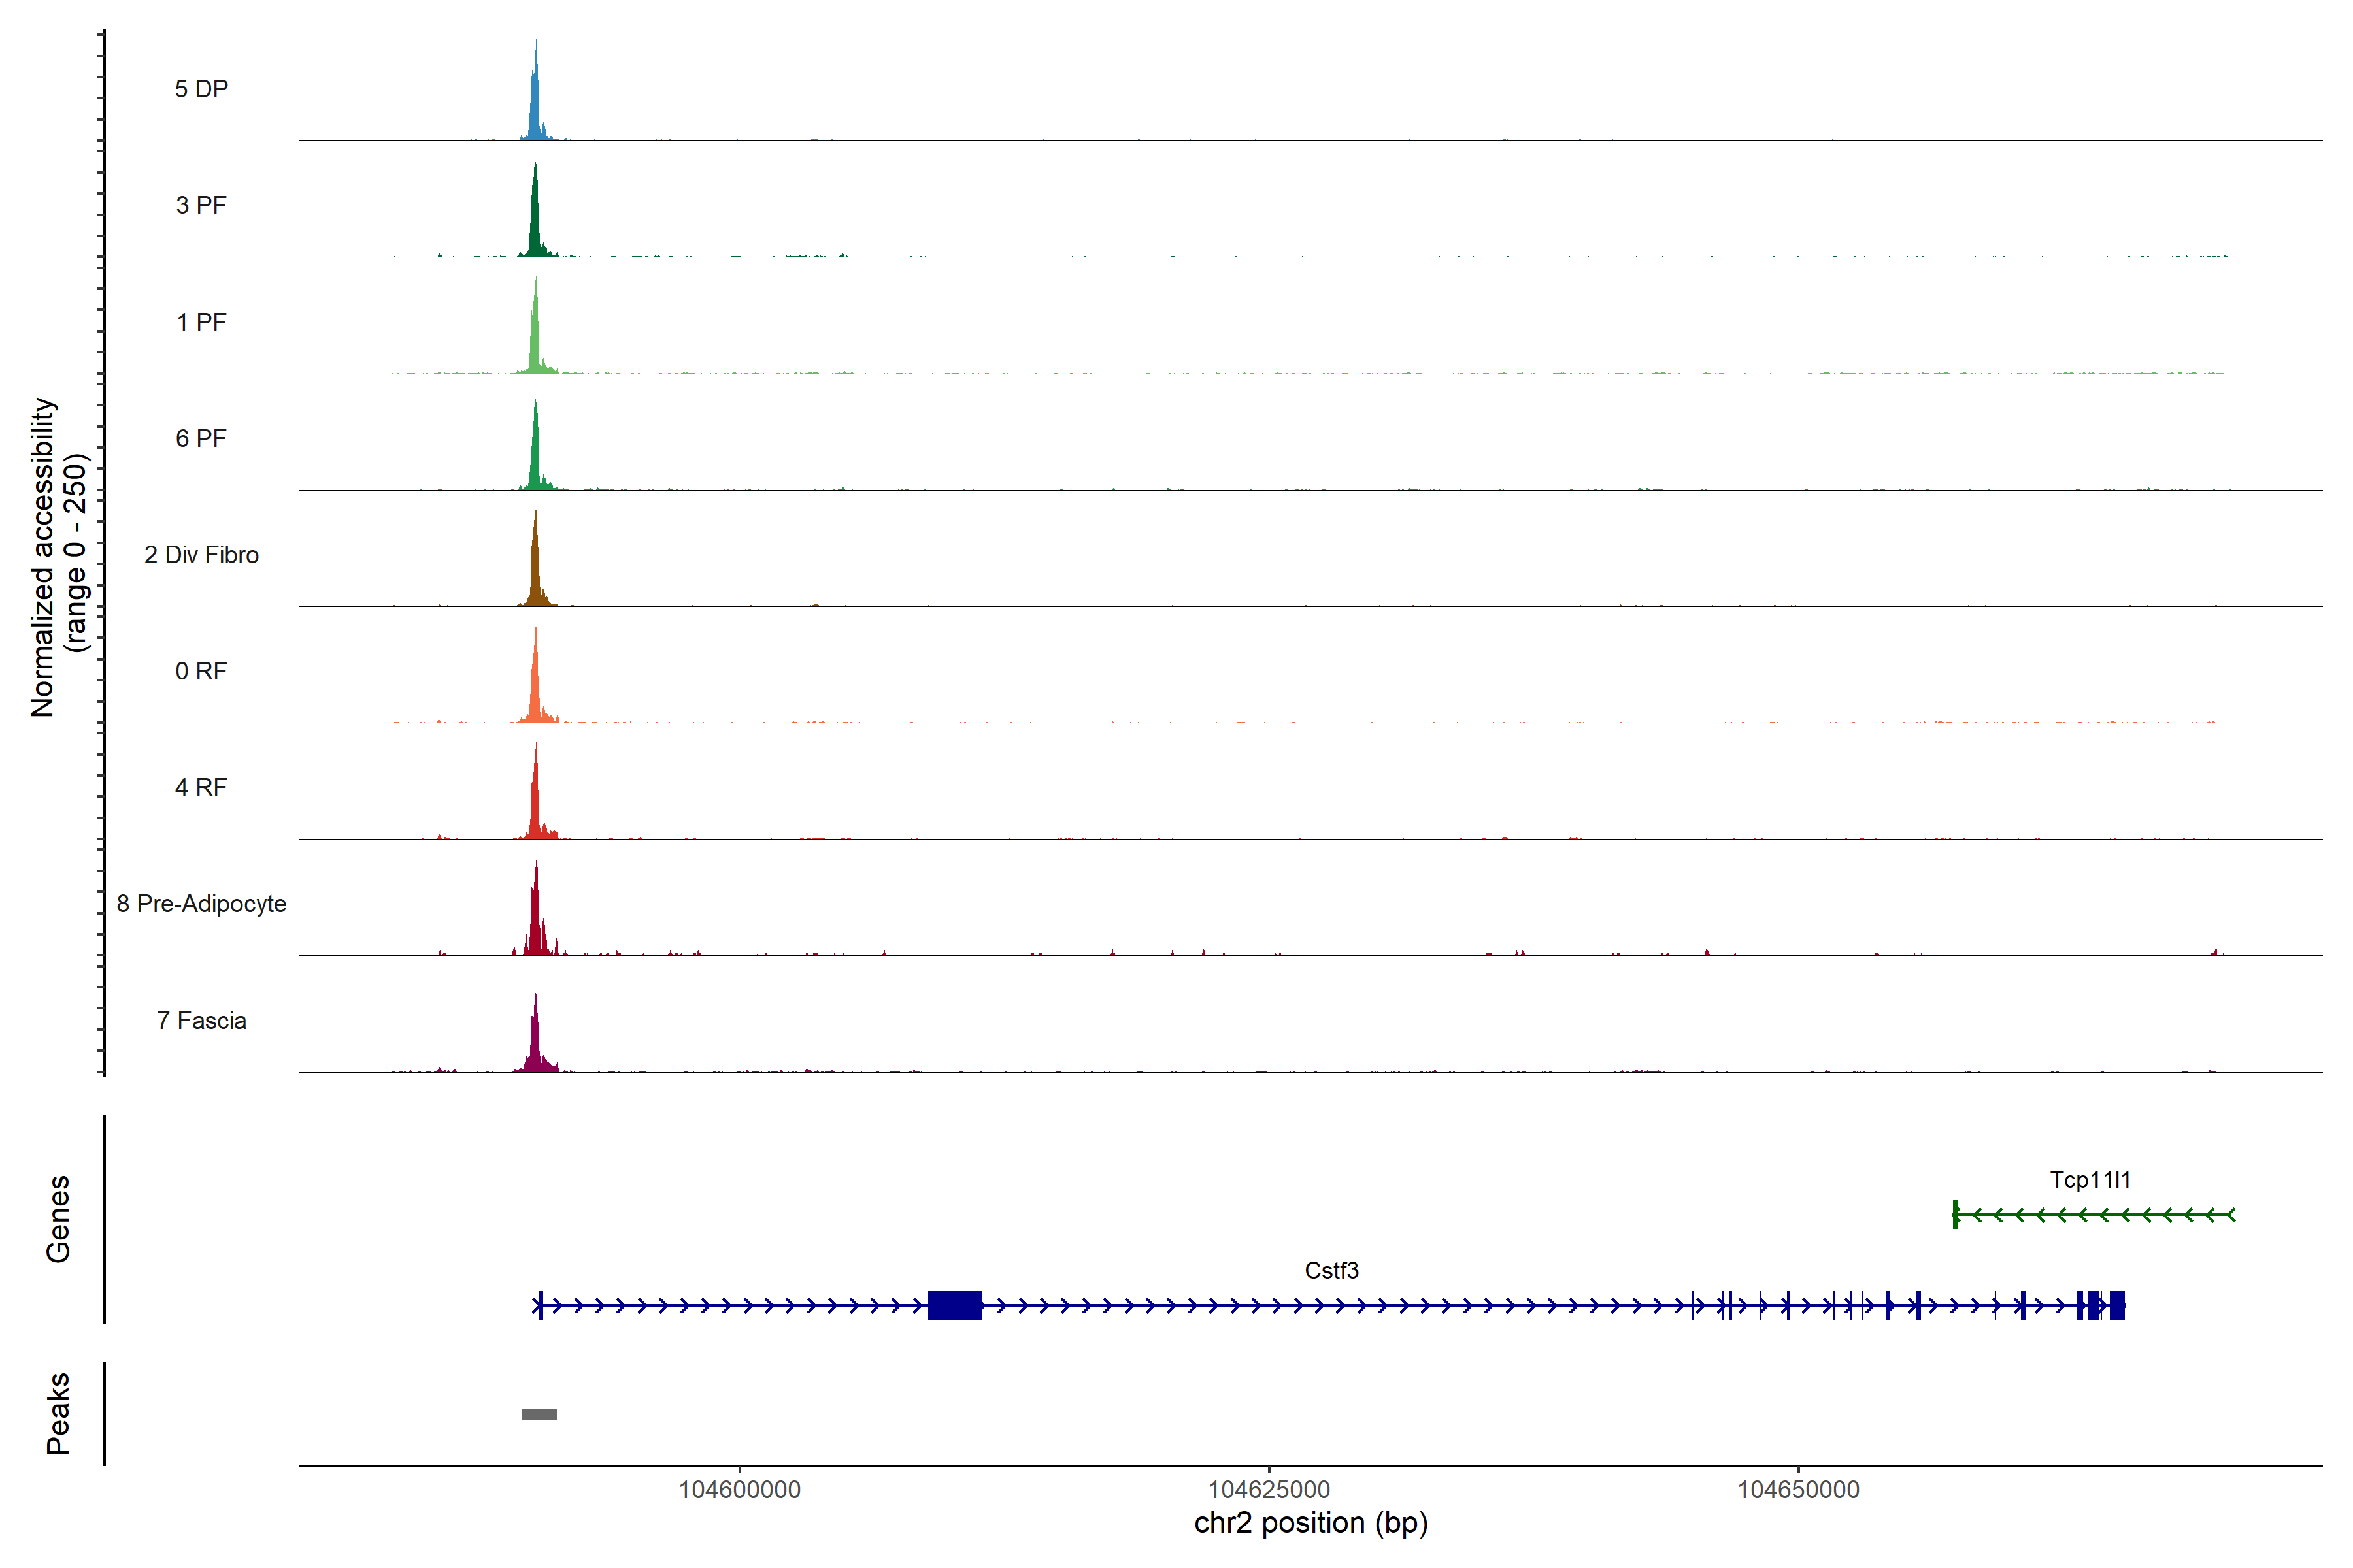This screenshot has height=1568, width=2353.
Task: Click the Cstf3 gene label
Action: pos(1331,1270)
